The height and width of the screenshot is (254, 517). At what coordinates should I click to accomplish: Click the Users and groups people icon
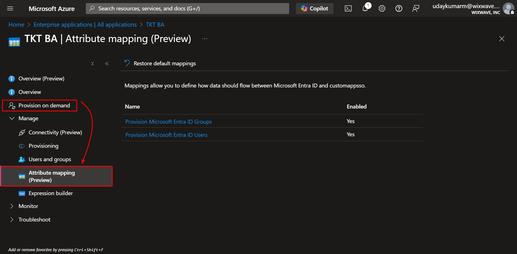pyautogui.click(x=22, y=160)
